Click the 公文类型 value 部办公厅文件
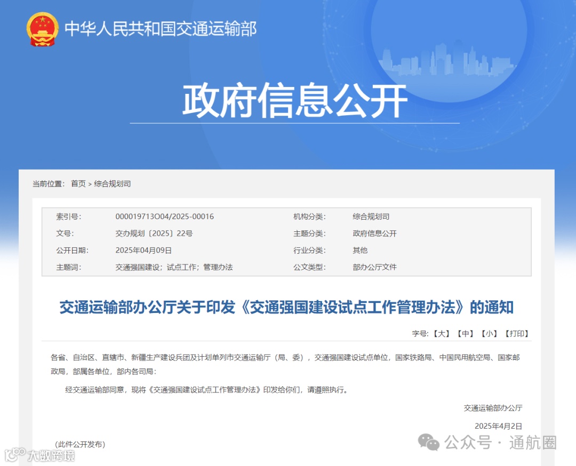The height and width of the screenshot is (466, 576). click(374, 267)
